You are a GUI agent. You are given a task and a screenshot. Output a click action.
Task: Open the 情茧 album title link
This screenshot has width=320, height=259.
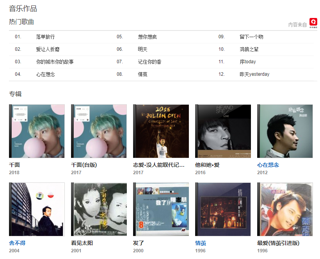pyautogui.click(x=201, y=243)
